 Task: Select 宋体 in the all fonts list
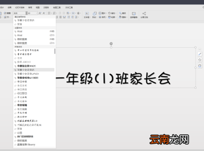point(34,129)
